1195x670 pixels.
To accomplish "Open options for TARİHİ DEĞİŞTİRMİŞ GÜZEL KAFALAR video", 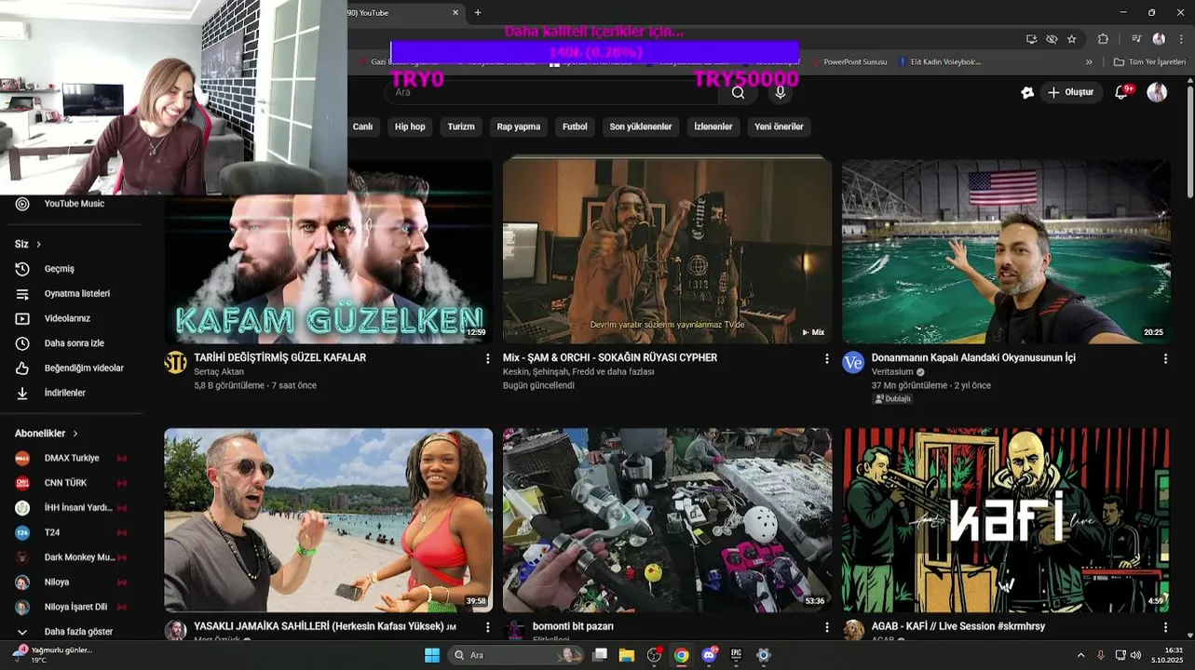I will coord(487,358).
